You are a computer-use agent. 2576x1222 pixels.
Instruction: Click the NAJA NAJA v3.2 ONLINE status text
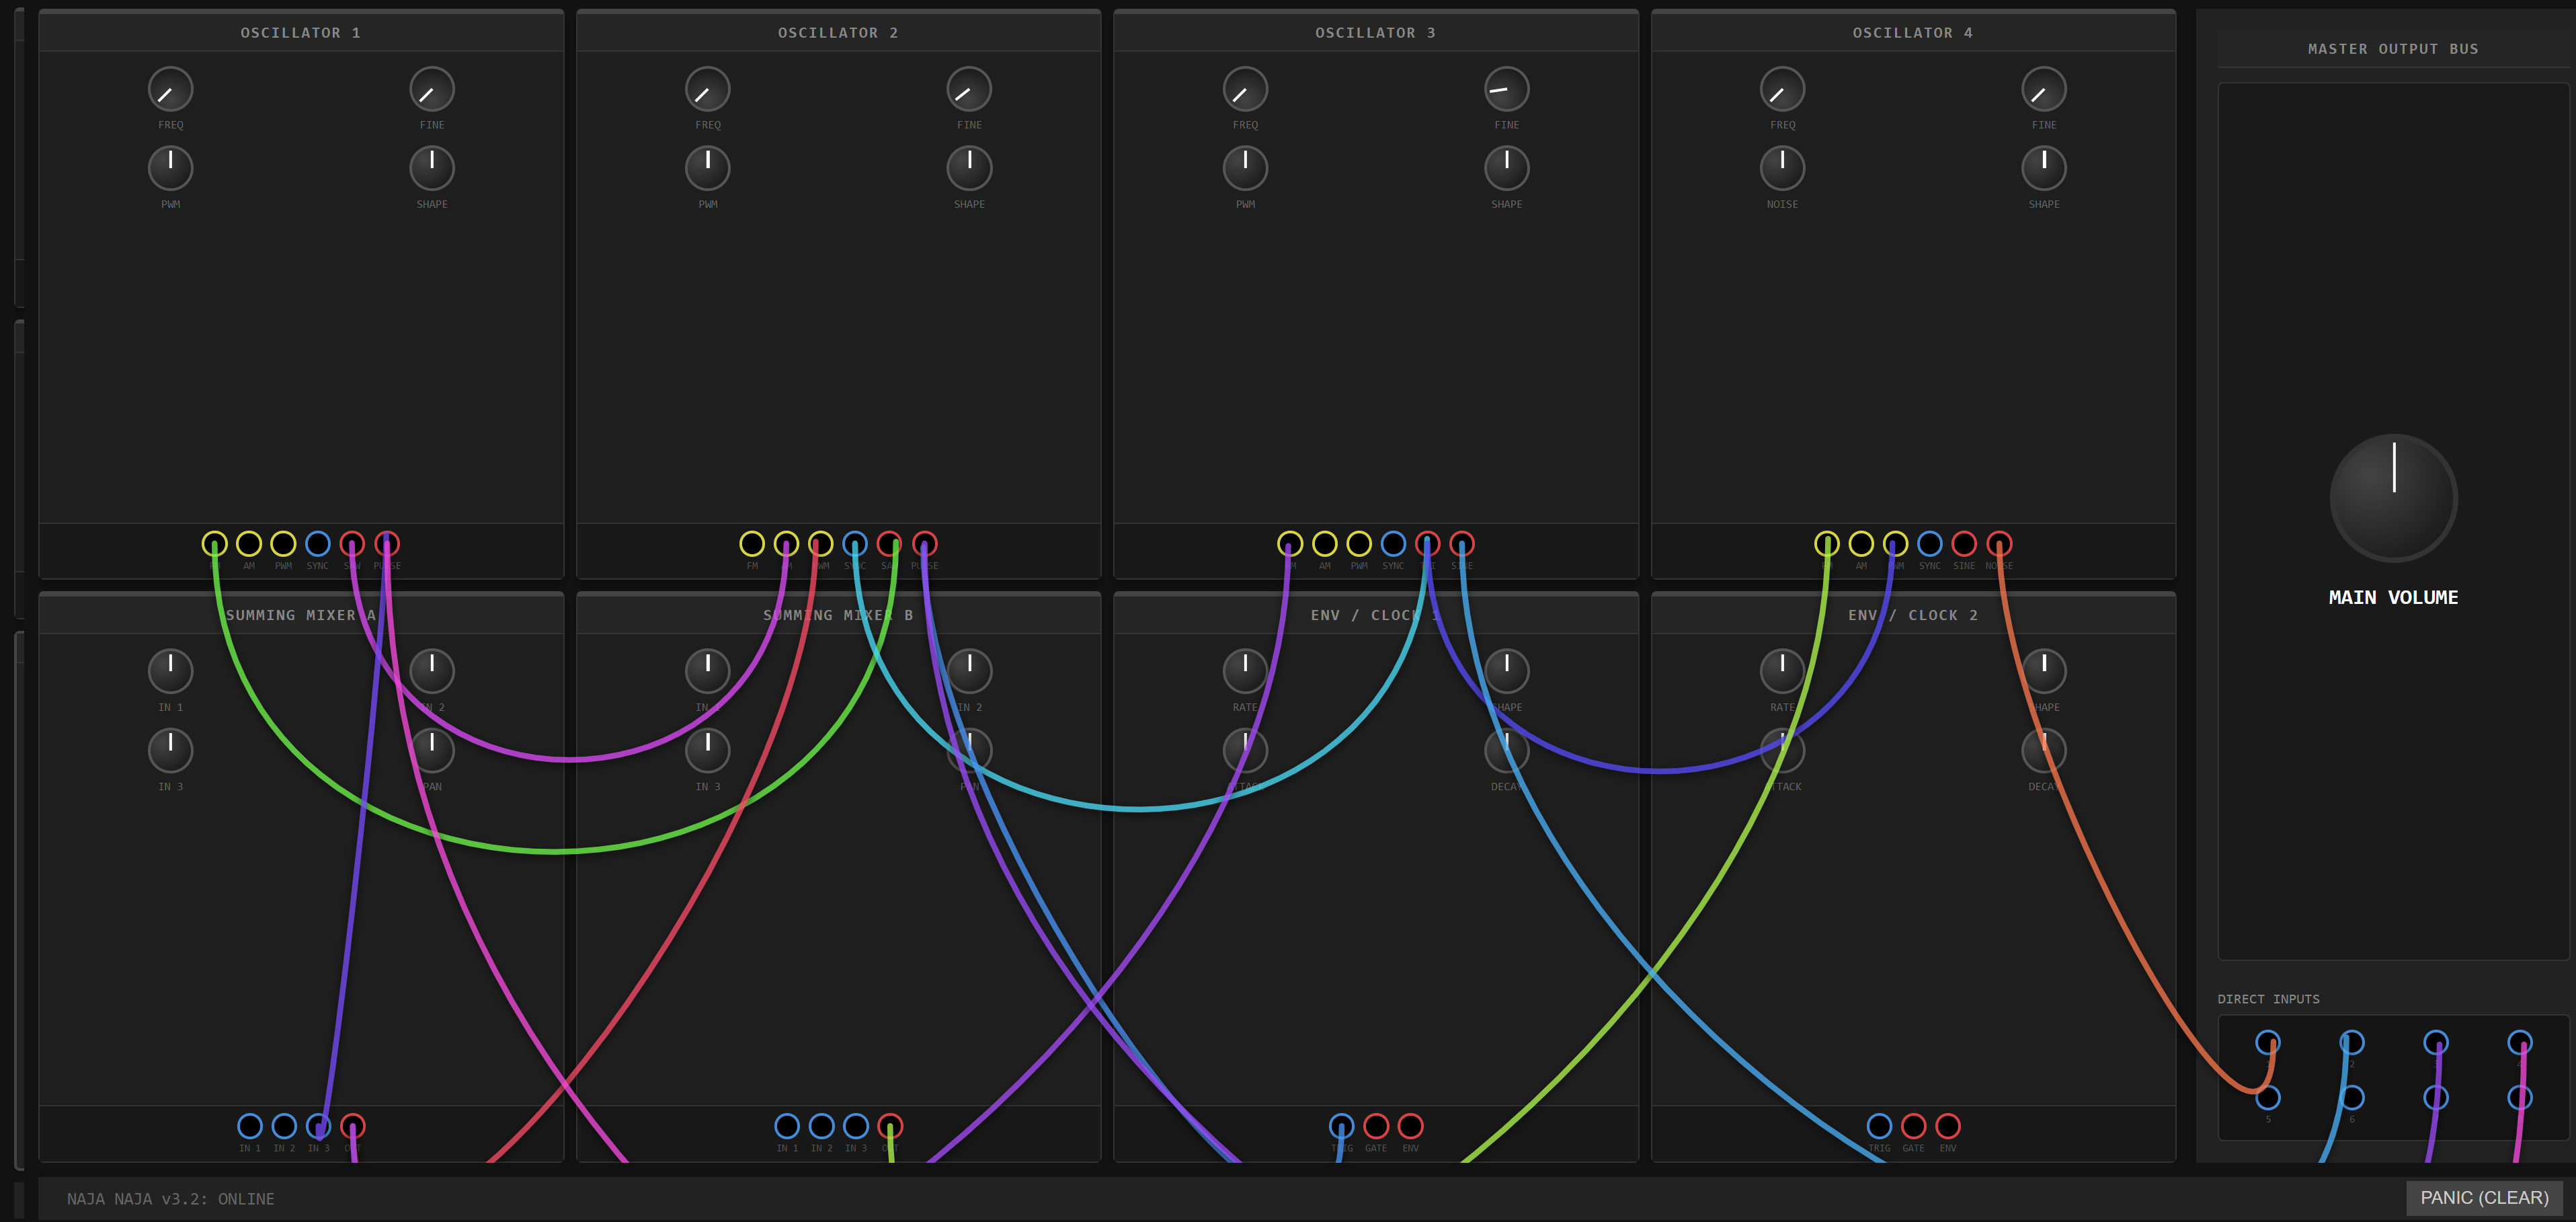(171, 1199)
